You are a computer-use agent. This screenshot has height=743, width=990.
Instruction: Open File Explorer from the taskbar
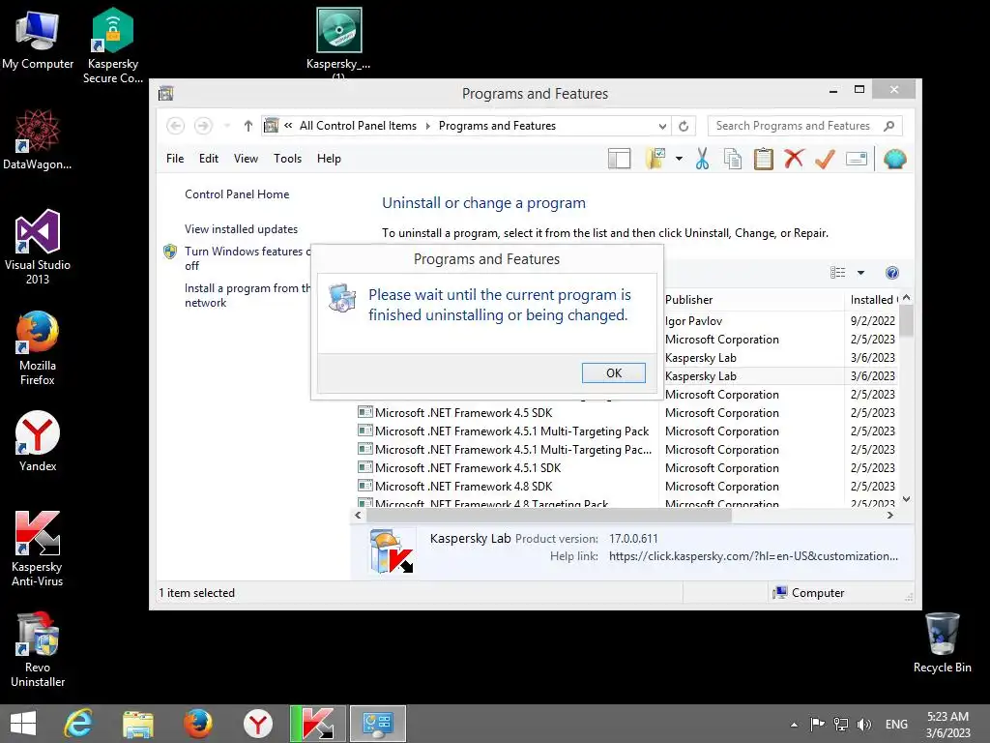click(x=137, y=724)
